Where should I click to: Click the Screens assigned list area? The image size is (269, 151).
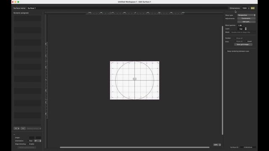(x=27, y=70)
